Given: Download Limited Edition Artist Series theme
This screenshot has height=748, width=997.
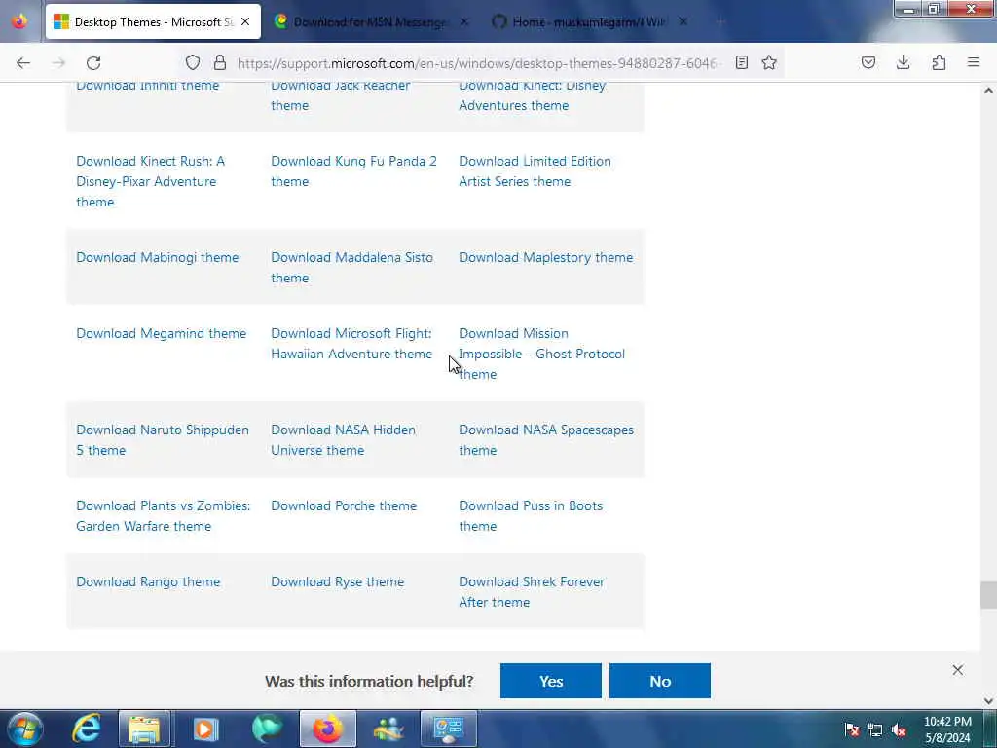Looking at the screenshot, I should point(535,171).
